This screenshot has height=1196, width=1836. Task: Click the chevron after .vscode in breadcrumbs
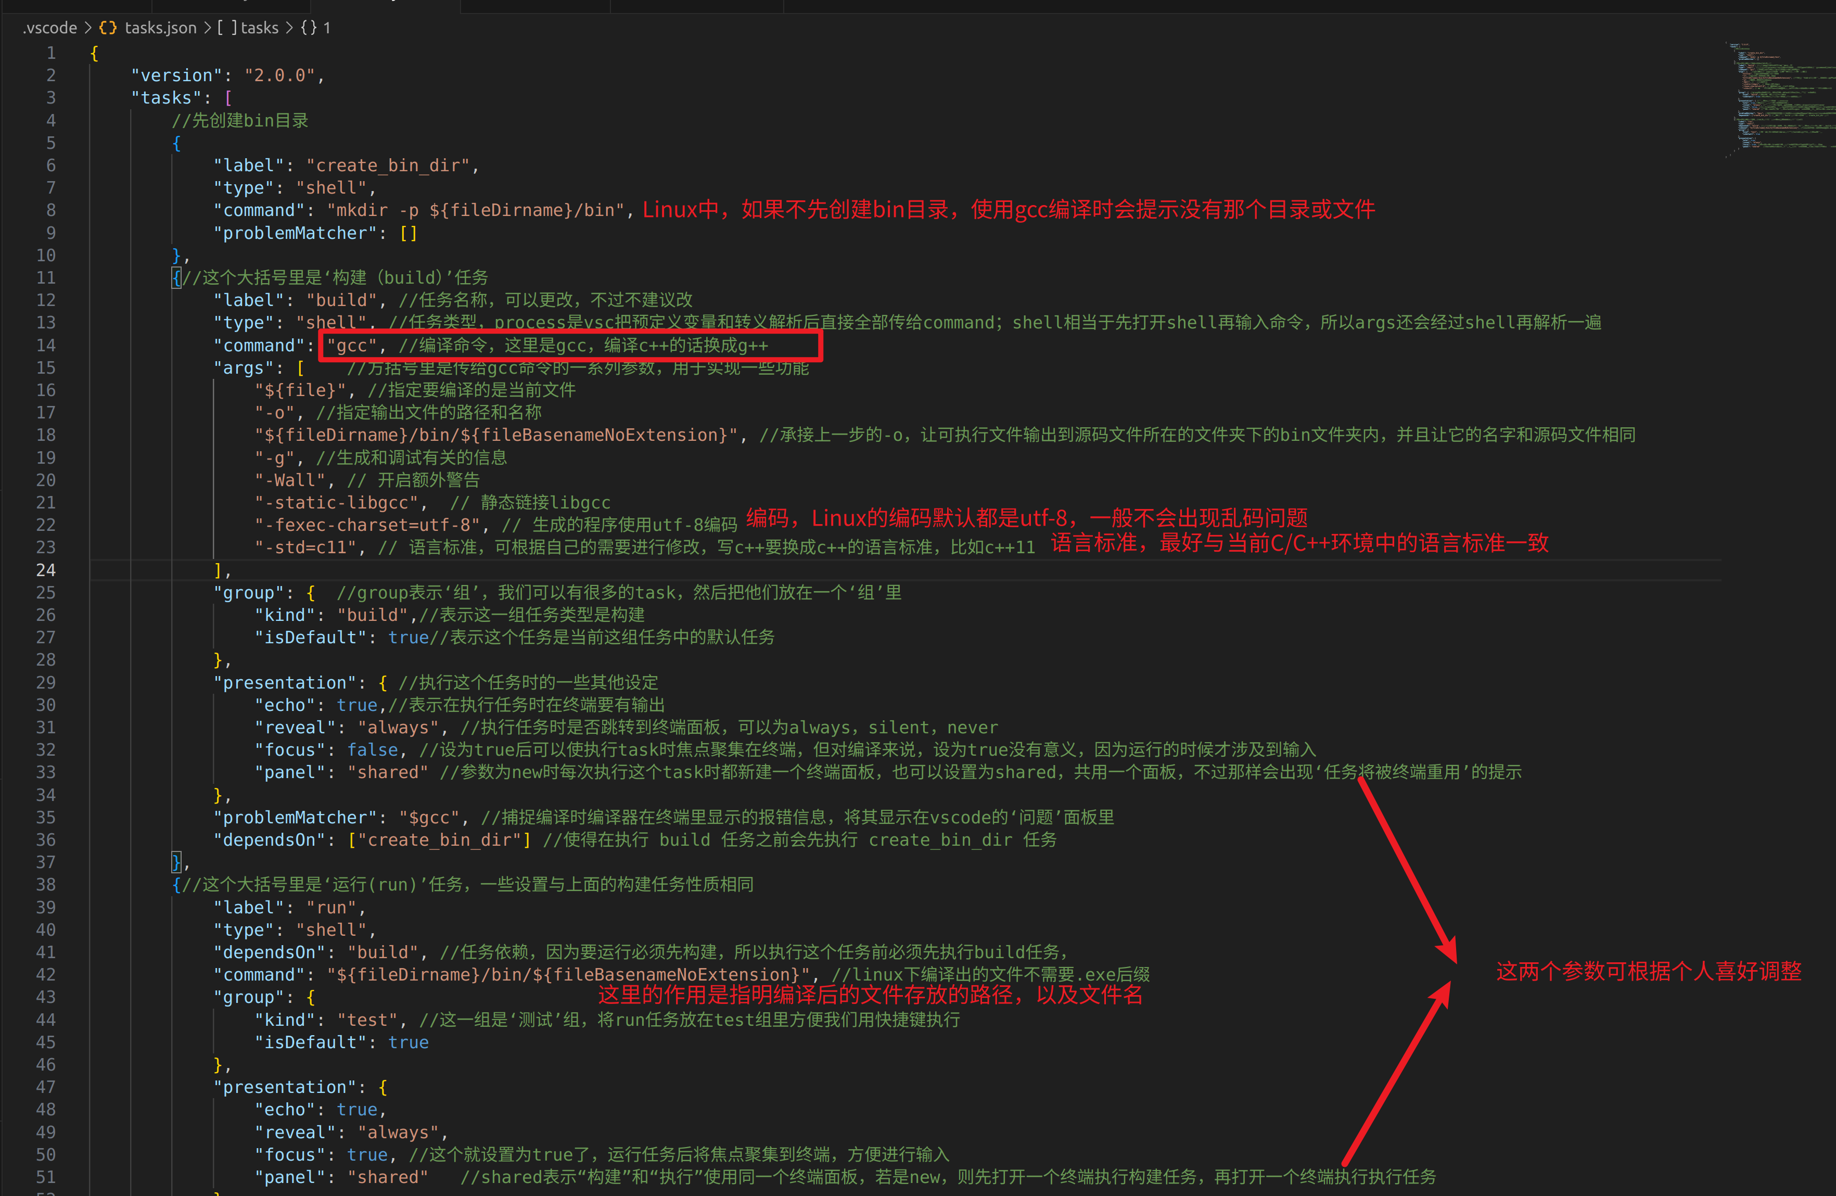click(x=88, y=28)
